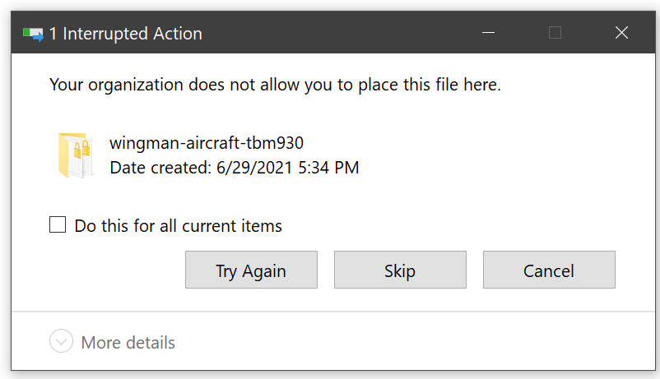Click the 'Date created: 6/29/2021 5:34 PM' text
The height and width of the screenshot is (379, 660).
(x=235, y=168)
